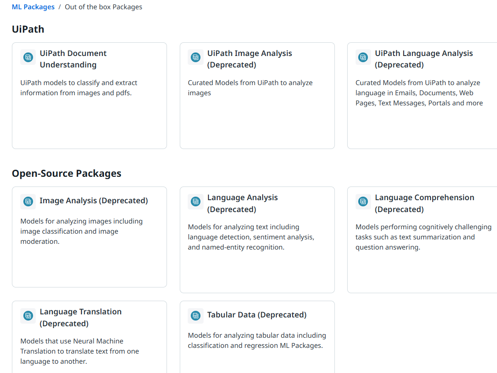Click description about Neural Machine Translation

(80, 351)
